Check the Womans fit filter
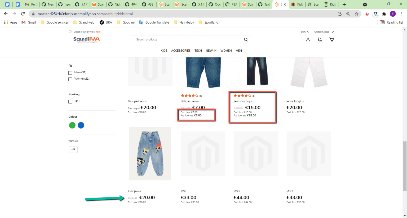Image resolution: width=407 pixels, height=218 pixels. [70, 79]
